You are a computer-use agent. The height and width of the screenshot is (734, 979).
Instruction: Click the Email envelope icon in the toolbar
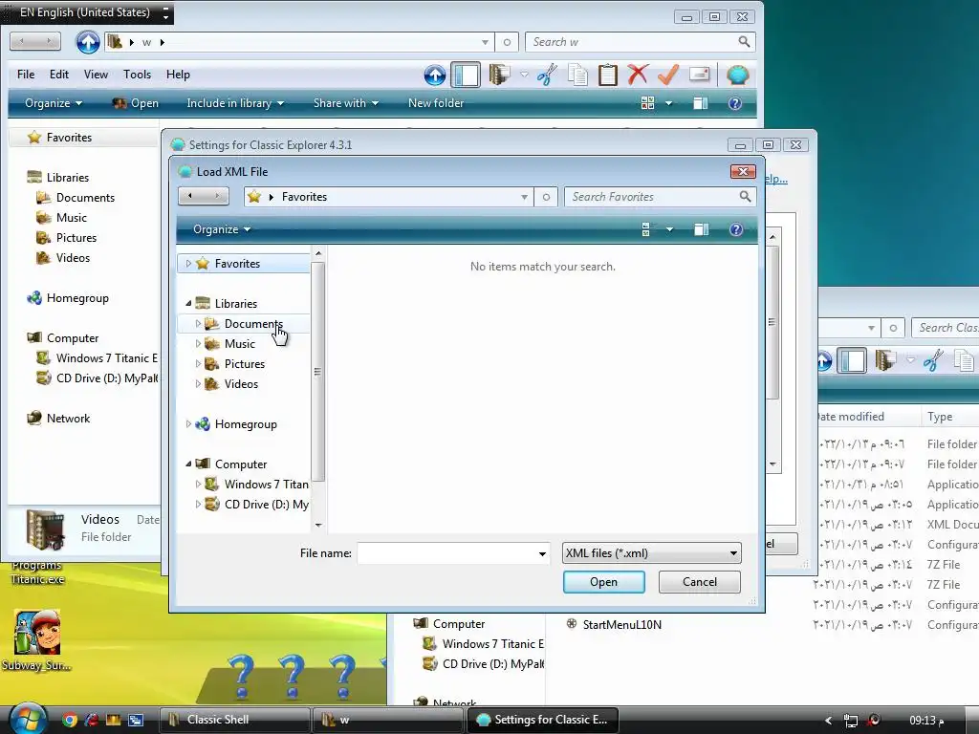699,75
